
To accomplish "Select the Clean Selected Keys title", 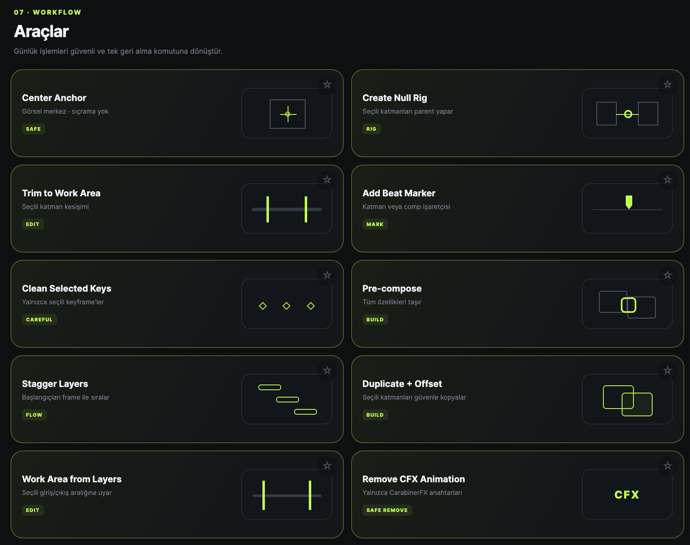I will [x=67, y=288].
